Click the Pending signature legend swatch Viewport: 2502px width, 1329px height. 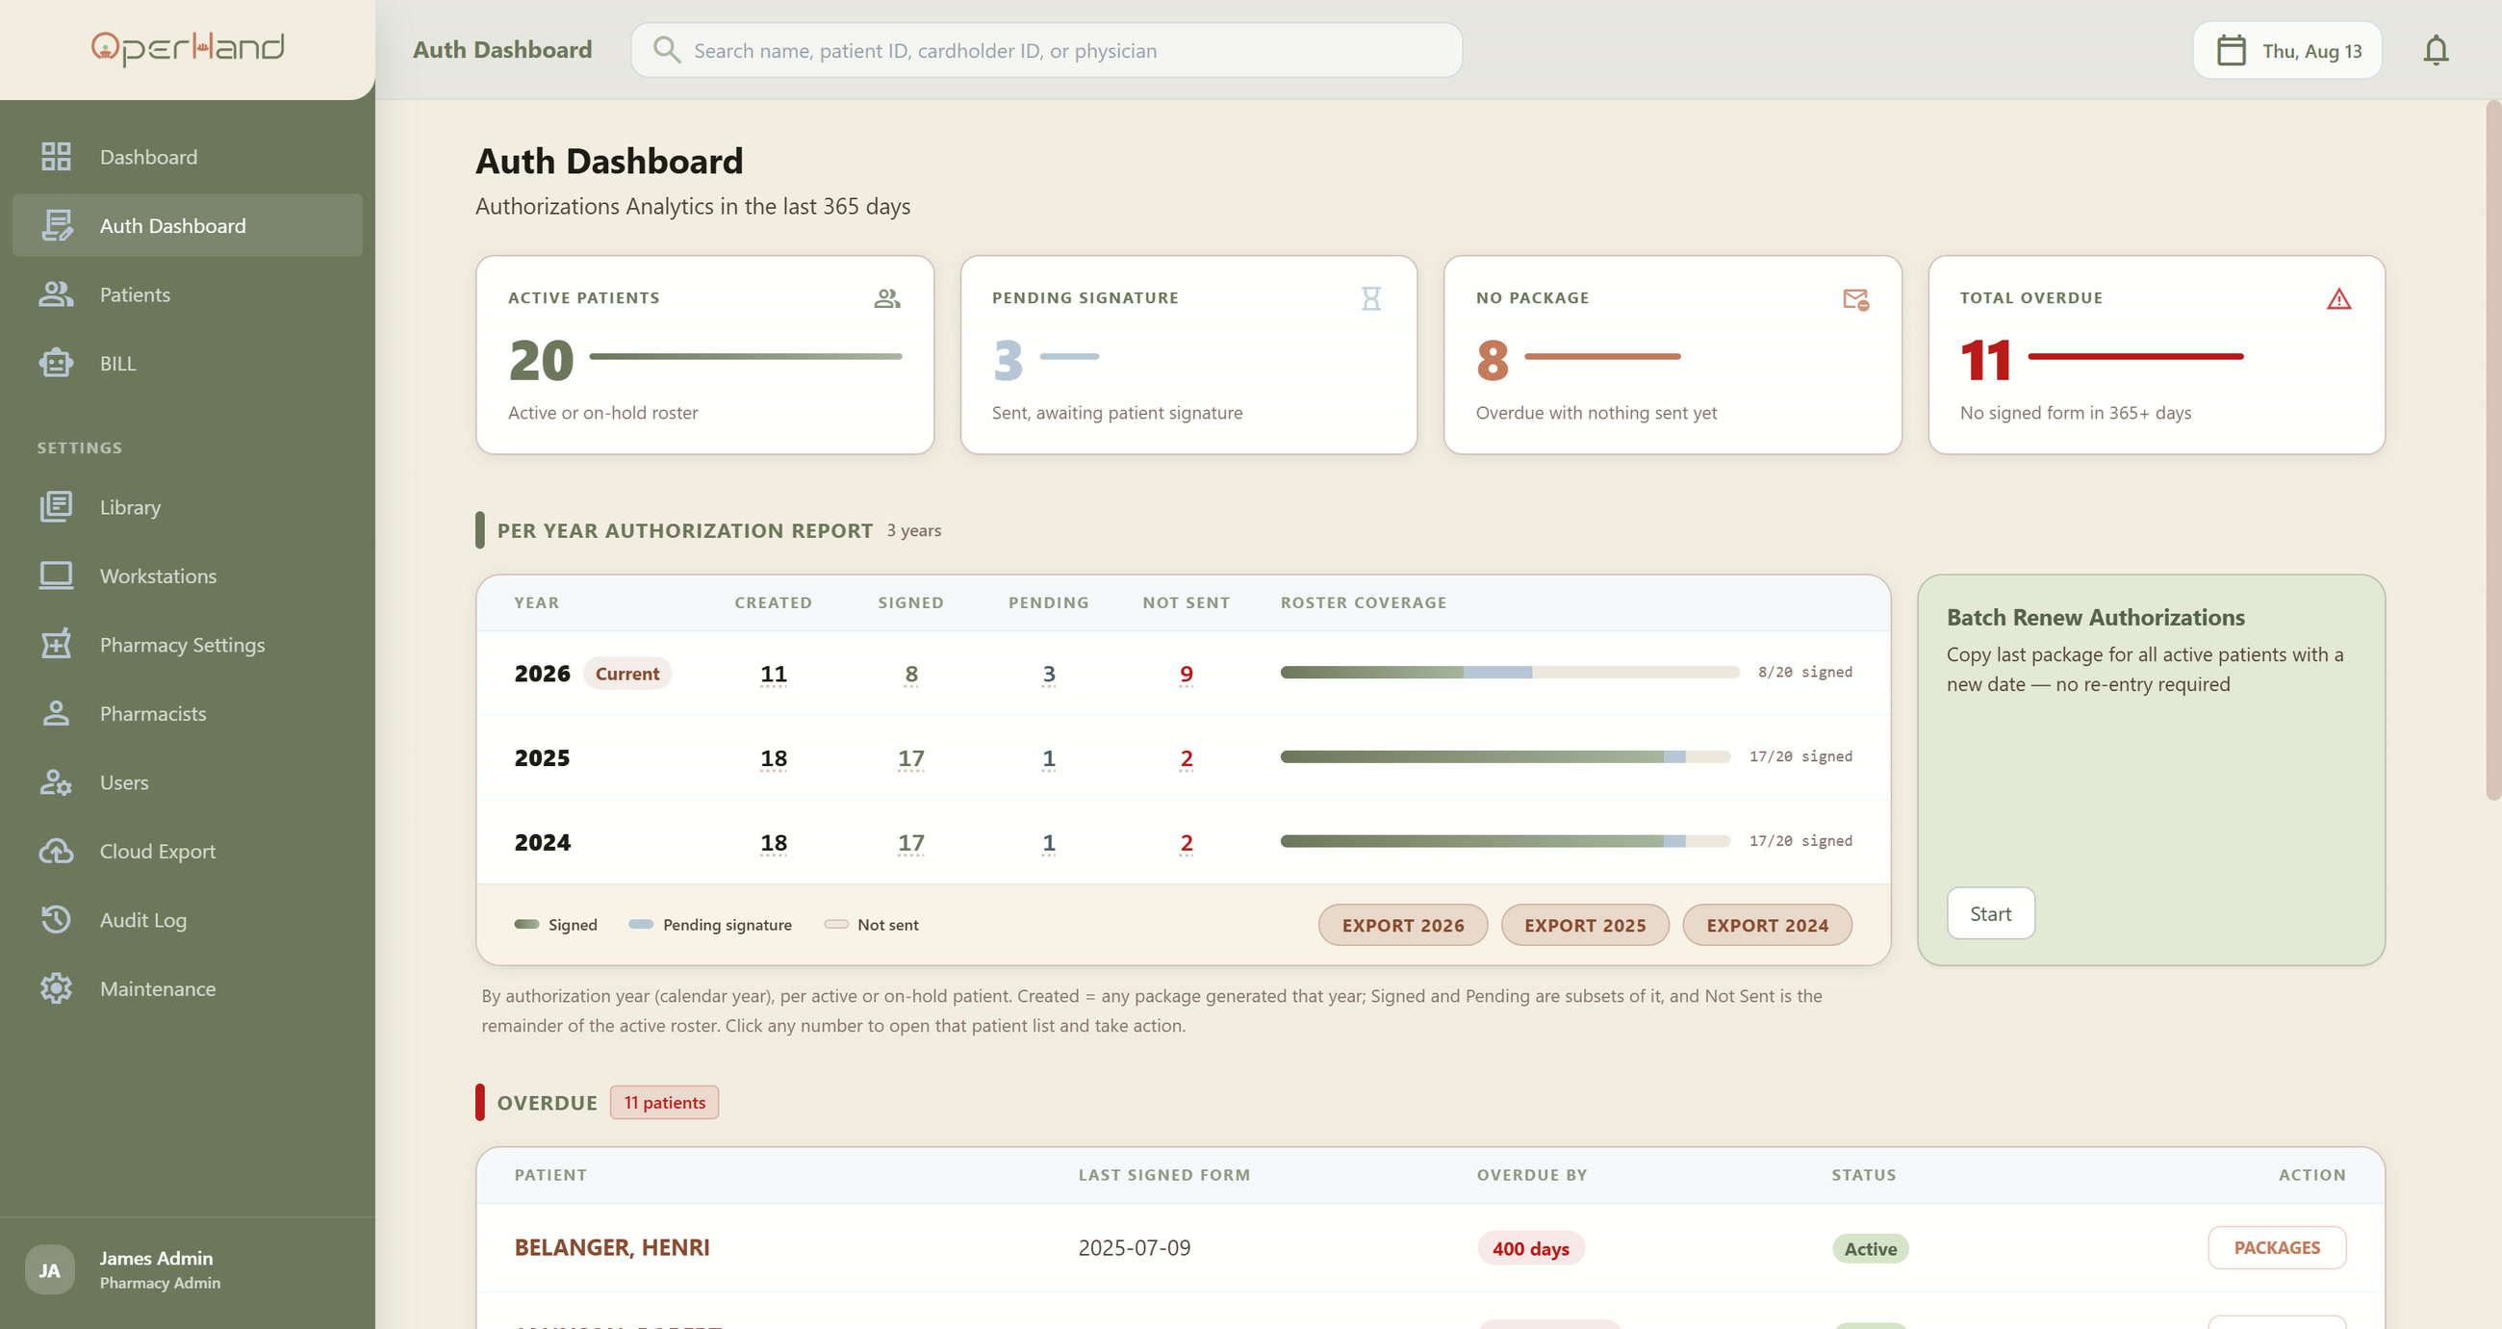coord(641,925)
